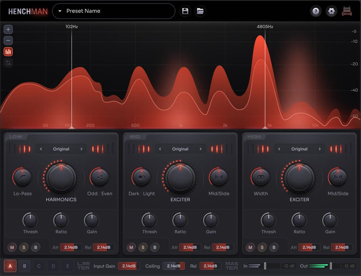Open settings gear icon
Screen dimensions: 361x276
click(331, 11)
